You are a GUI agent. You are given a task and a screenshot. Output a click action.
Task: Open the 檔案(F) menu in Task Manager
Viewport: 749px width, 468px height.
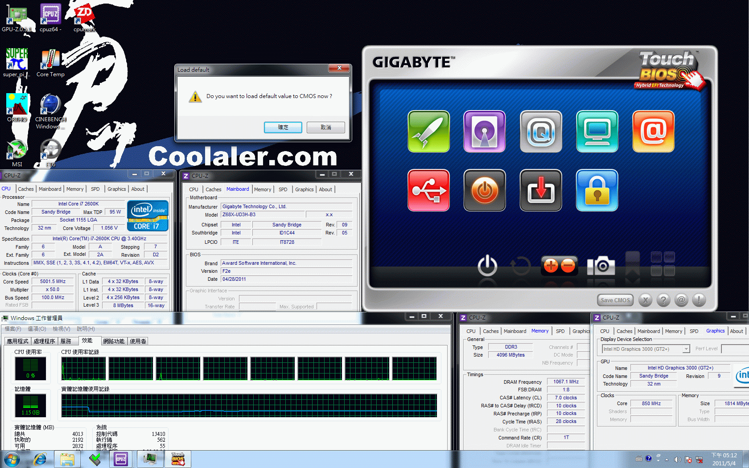(13, 329)
